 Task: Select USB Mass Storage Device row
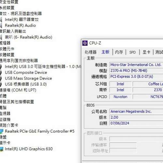pyautogui.click(x=28, y=78)
